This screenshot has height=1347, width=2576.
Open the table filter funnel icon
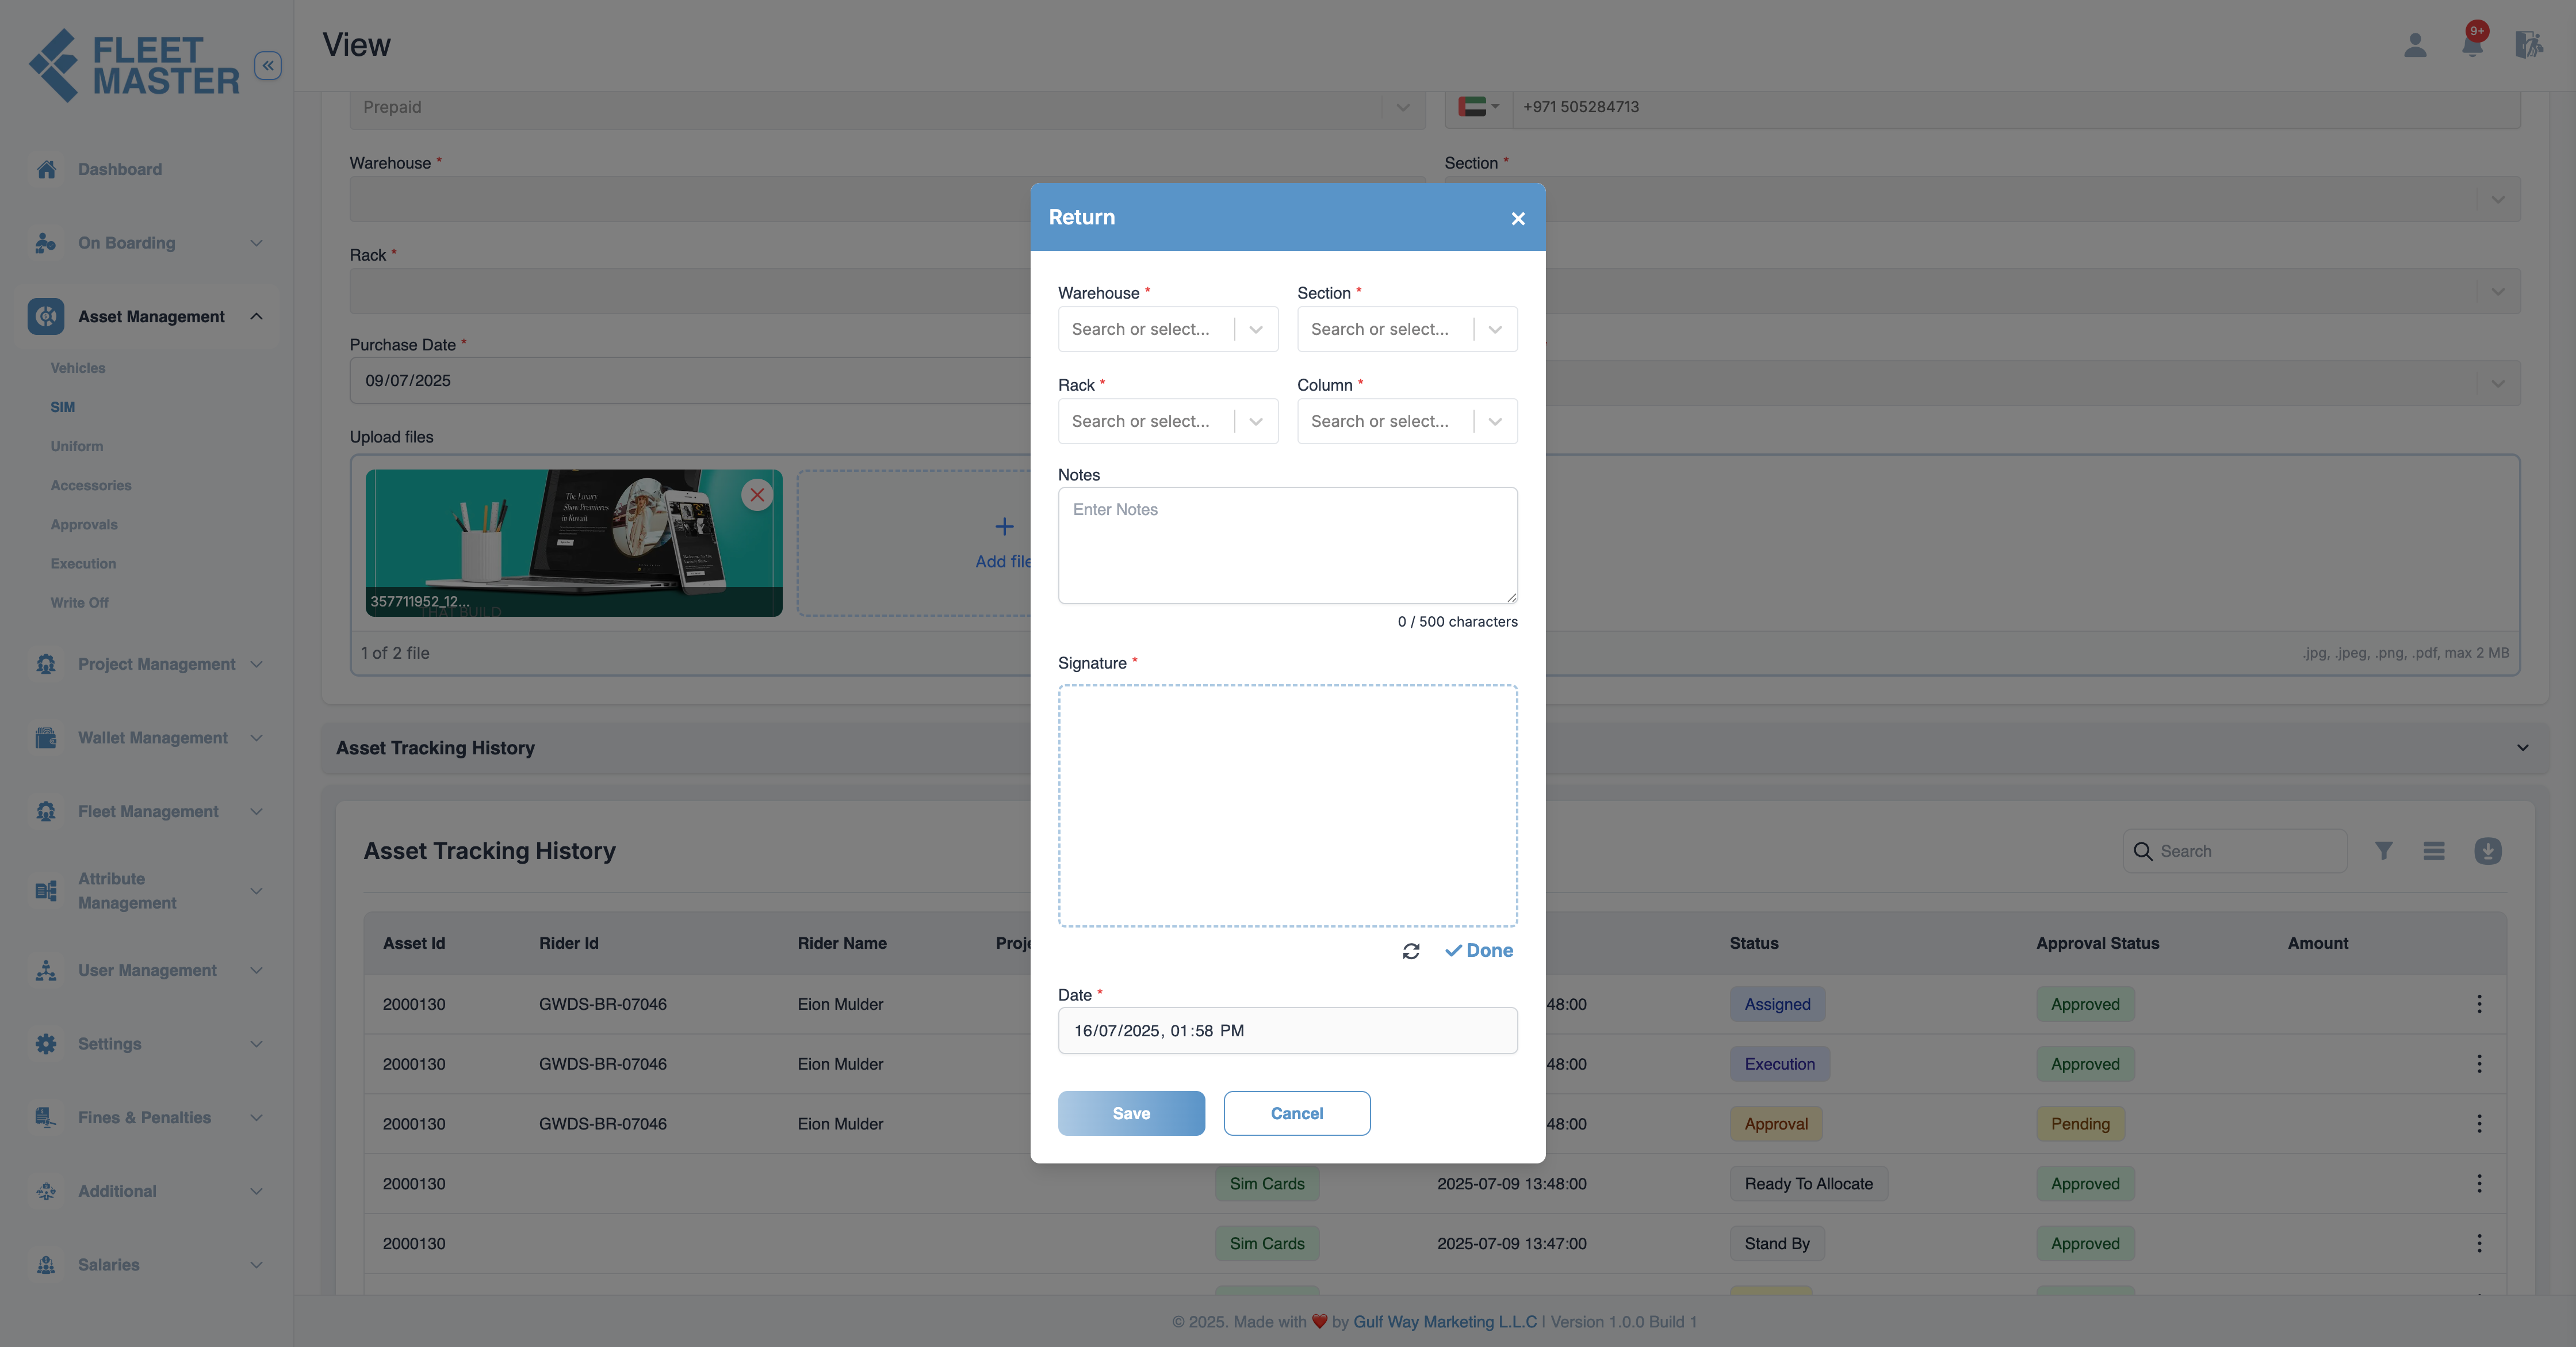coord(2384,850)
